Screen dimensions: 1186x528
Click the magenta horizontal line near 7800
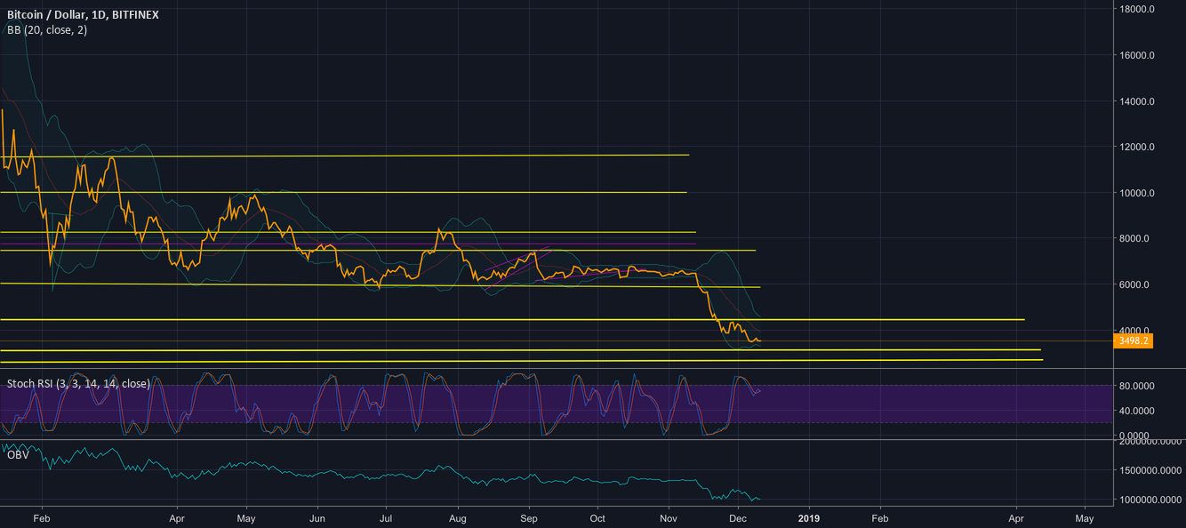pos(356,244)
